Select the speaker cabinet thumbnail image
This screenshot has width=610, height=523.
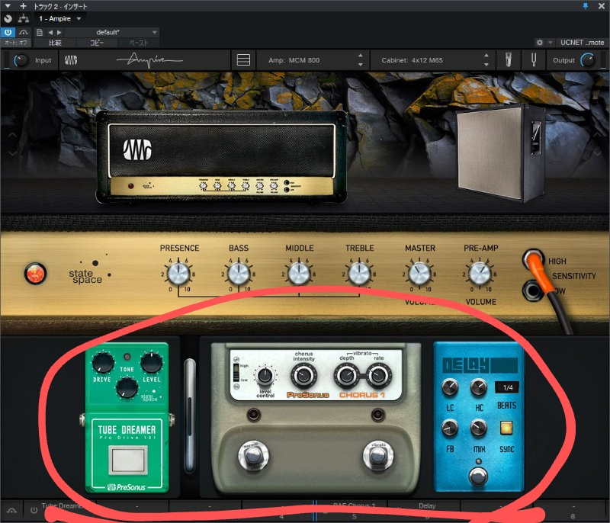(500, 153)
